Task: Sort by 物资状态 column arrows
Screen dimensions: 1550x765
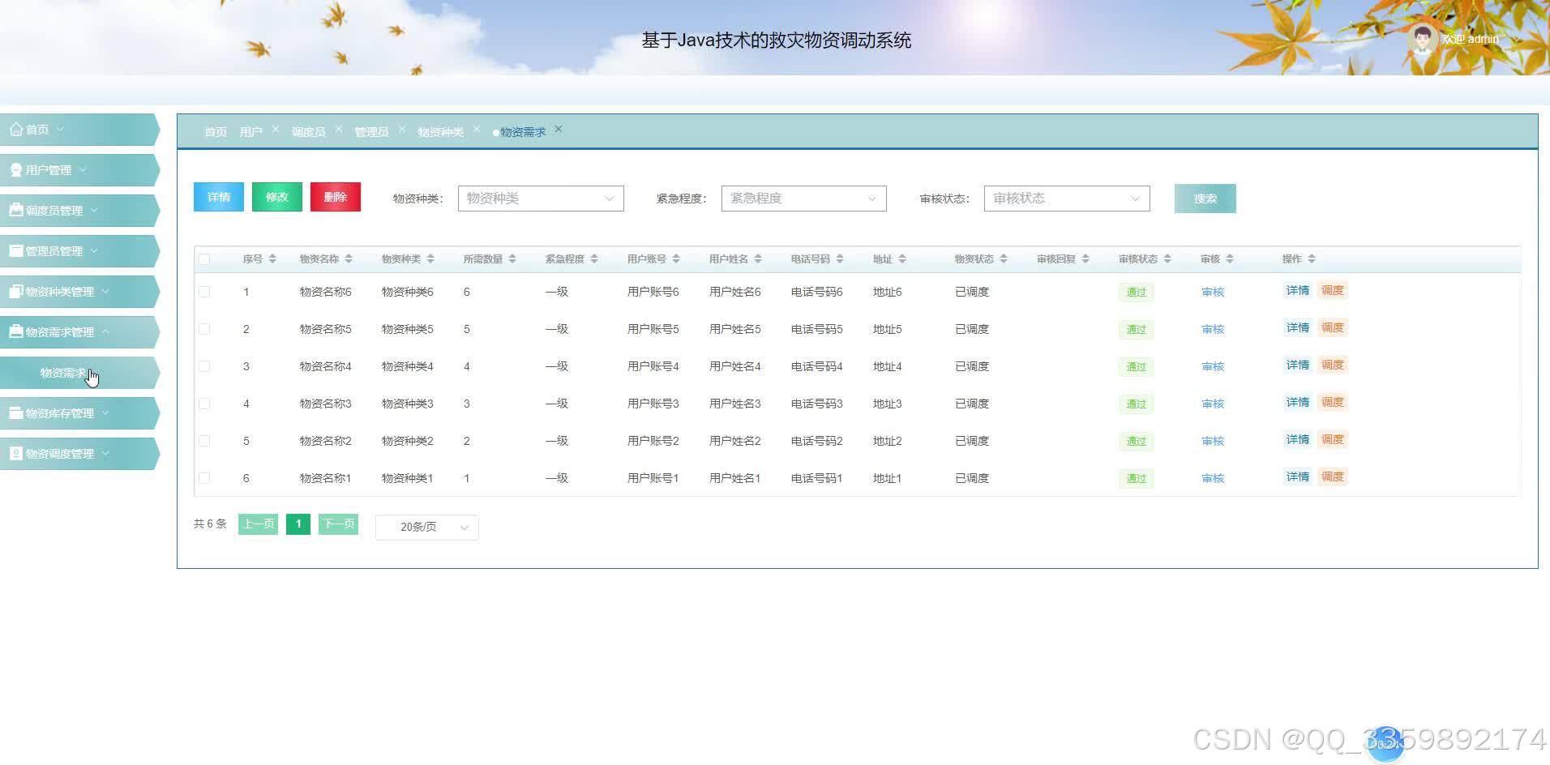Action: [x=1004, y=259]
